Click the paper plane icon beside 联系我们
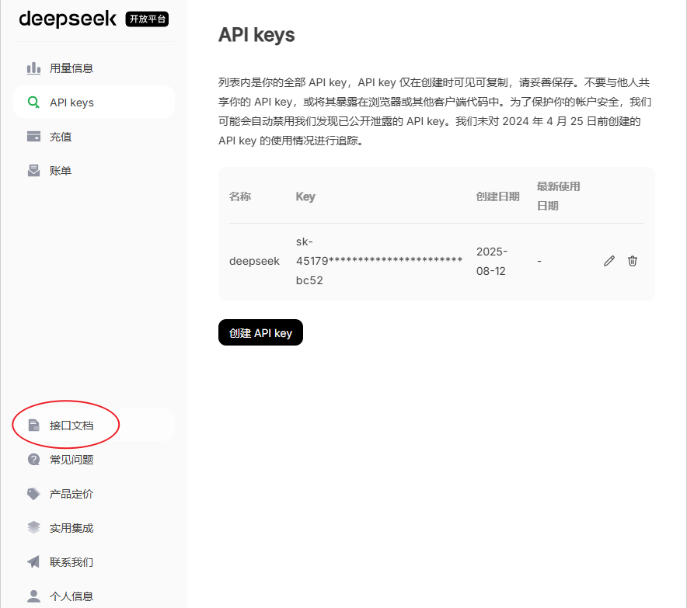 point(33,562)
